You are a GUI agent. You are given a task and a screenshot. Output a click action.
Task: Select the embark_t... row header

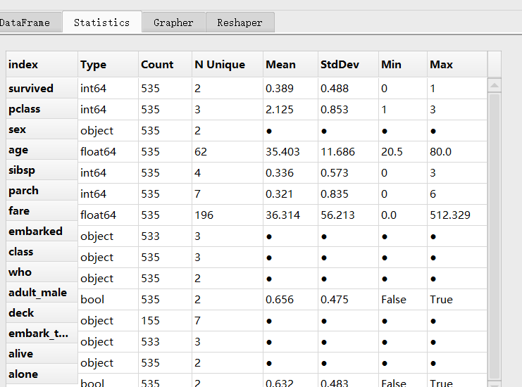click(x=42, y=334)
